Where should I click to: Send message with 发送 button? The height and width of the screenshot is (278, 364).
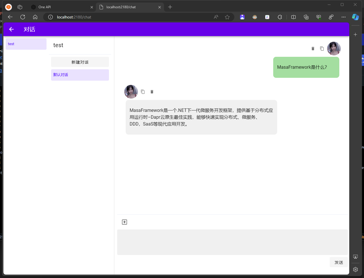click(339, 262)
